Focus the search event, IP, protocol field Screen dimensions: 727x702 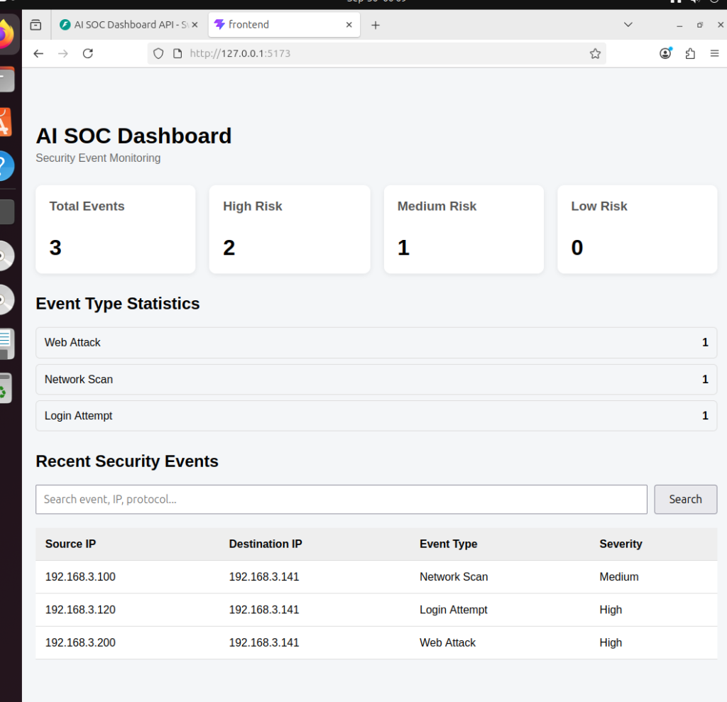point(341,500)
